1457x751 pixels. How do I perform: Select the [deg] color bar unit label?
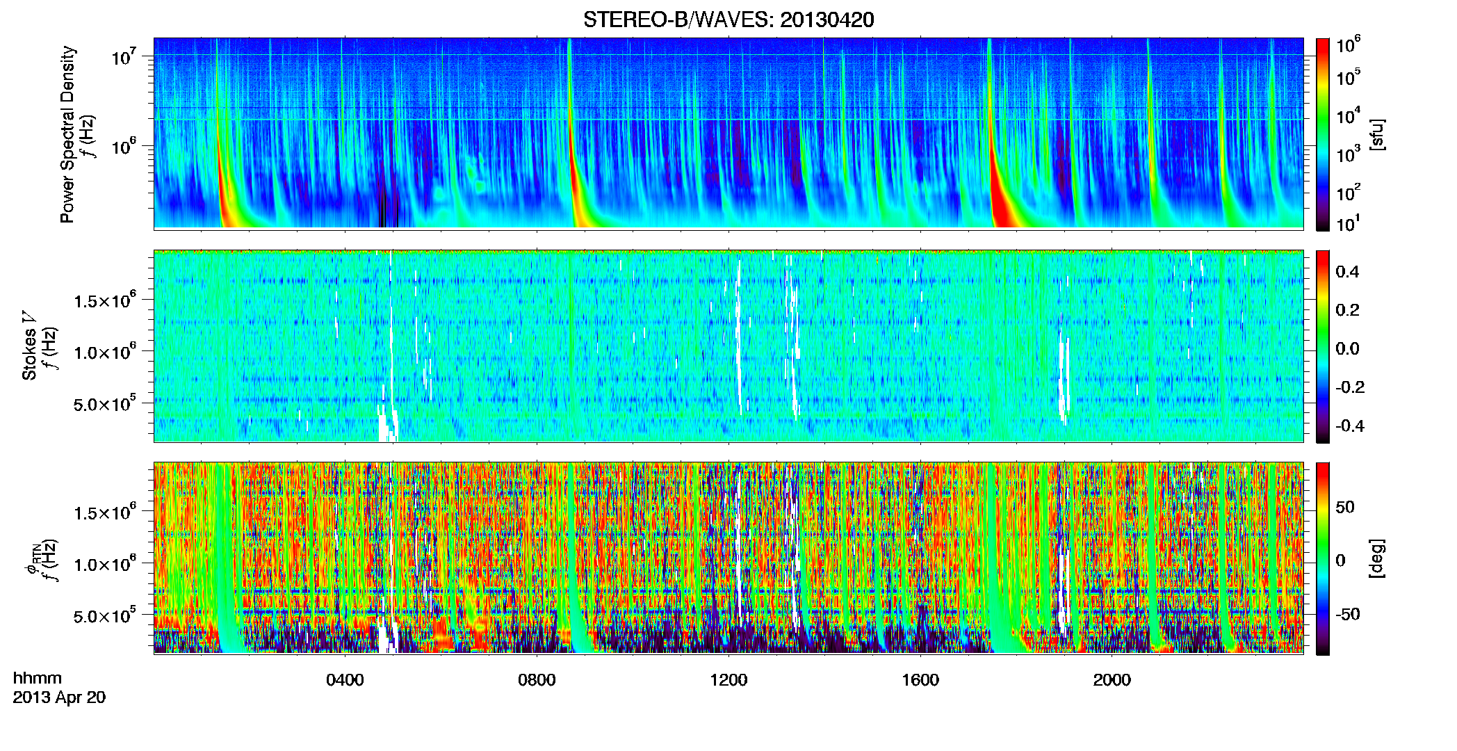tap(1377, 558)
